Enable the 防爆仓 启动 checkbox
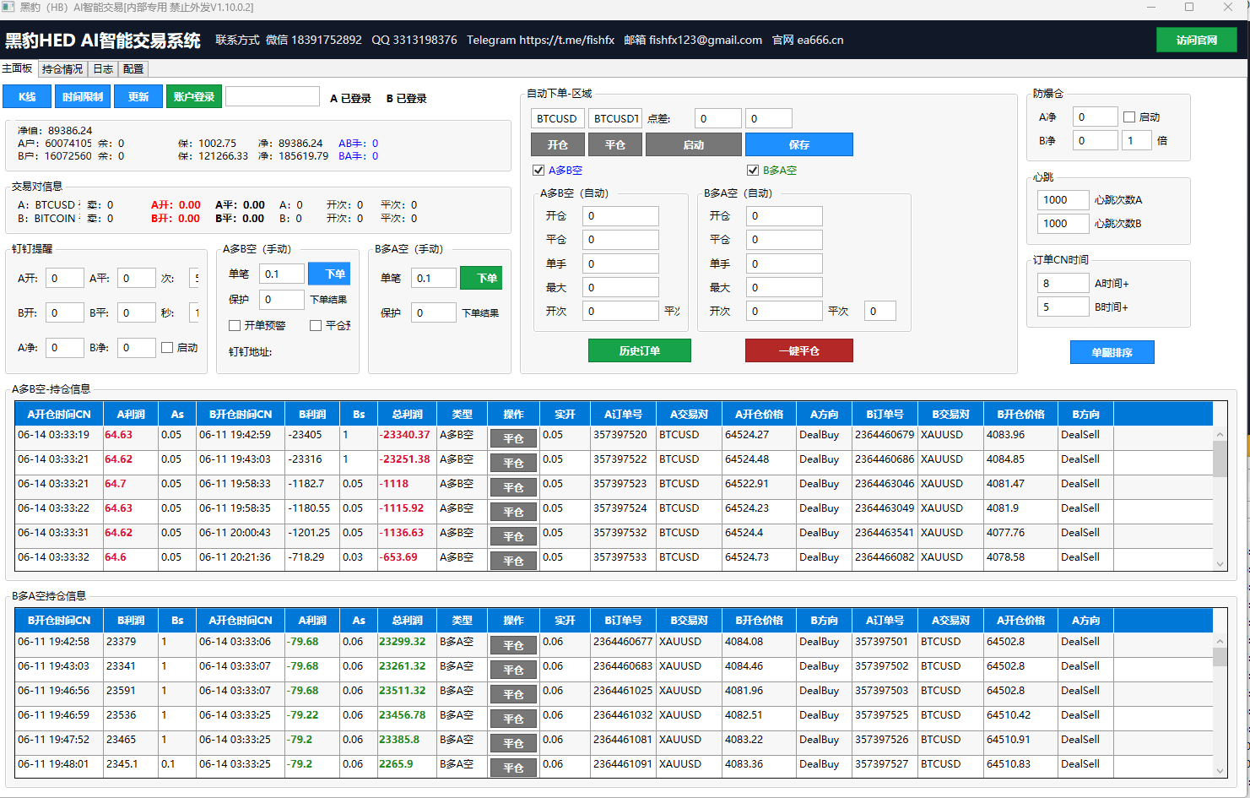Screen dimensions: 1250x798 (x=1129, y=117)
